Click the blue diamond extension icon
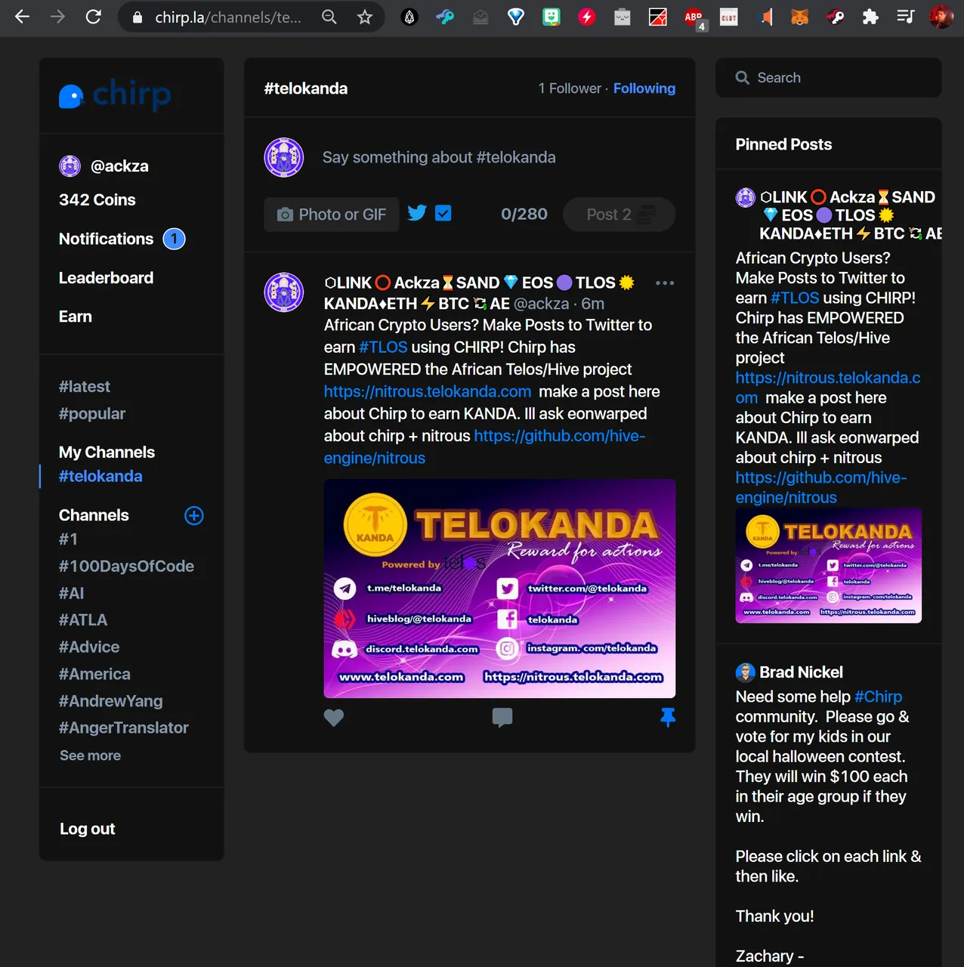 point(516,17)
